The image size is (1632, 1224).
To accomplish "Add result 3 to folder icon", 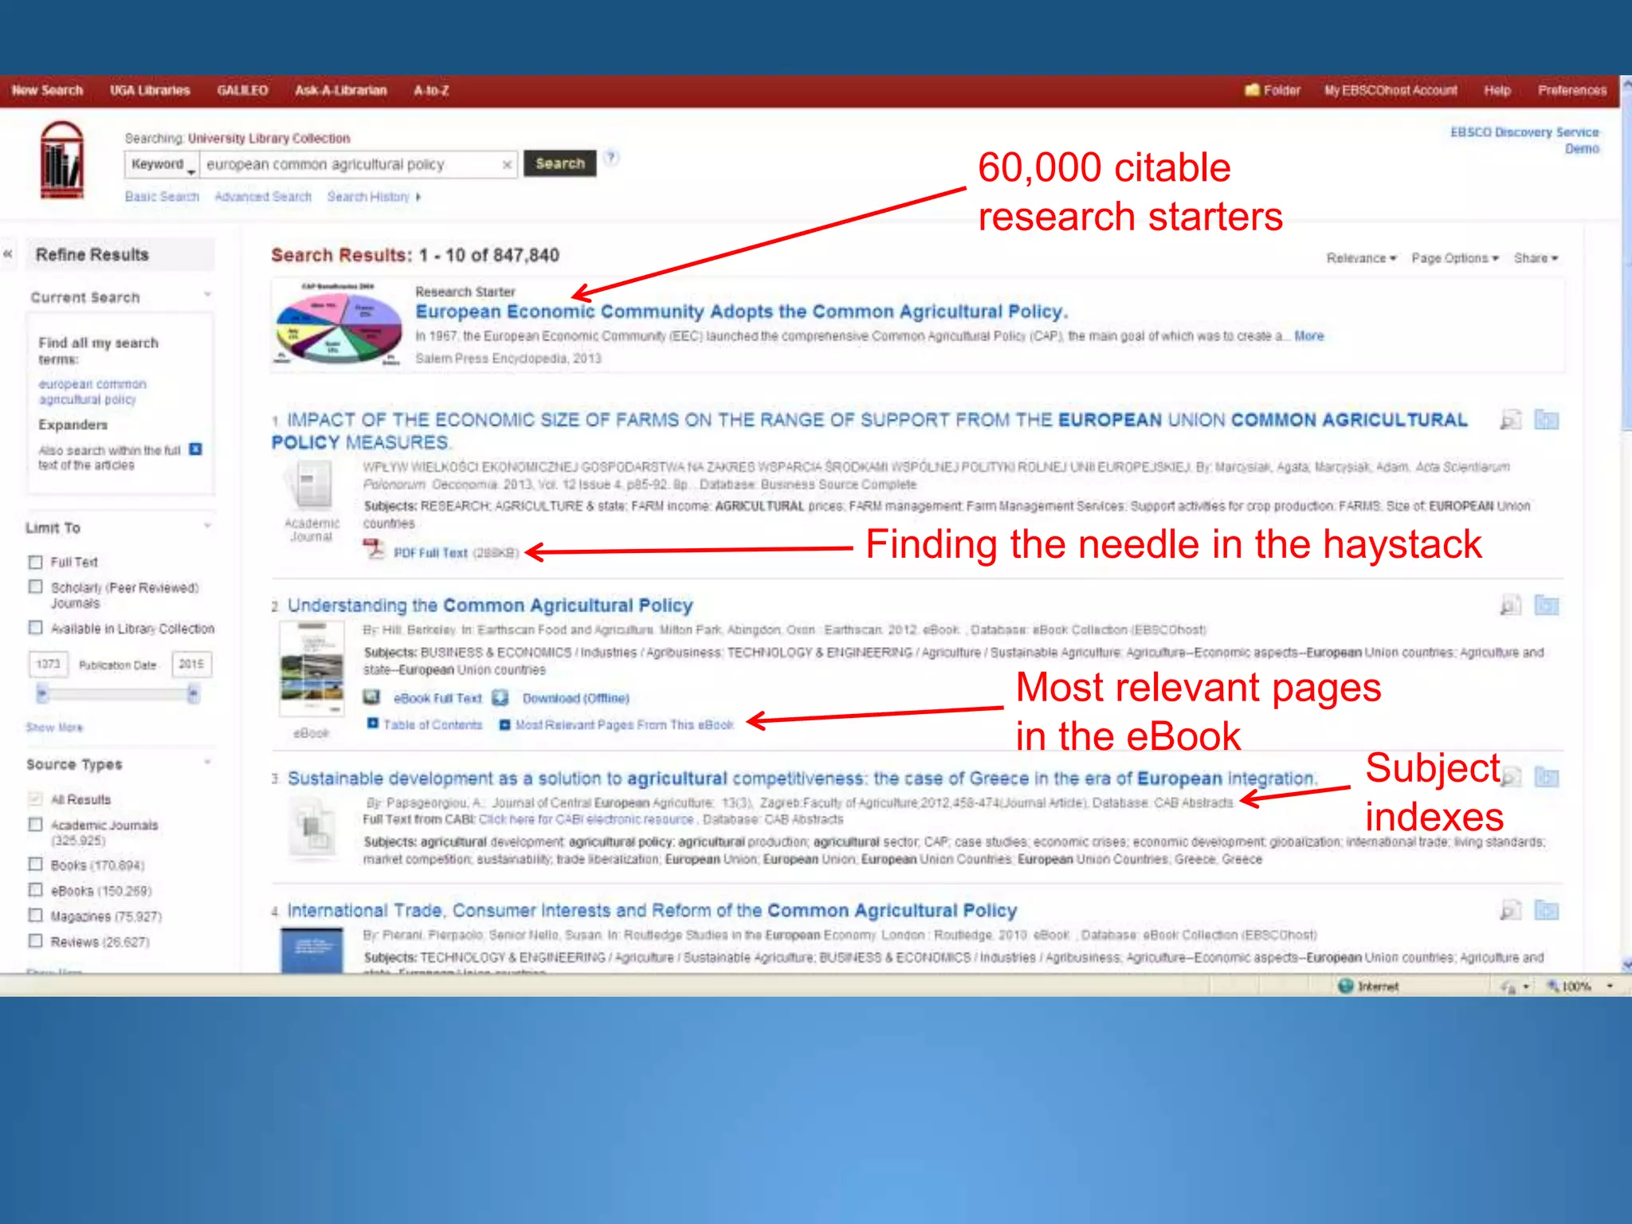I will [1547, 776].
